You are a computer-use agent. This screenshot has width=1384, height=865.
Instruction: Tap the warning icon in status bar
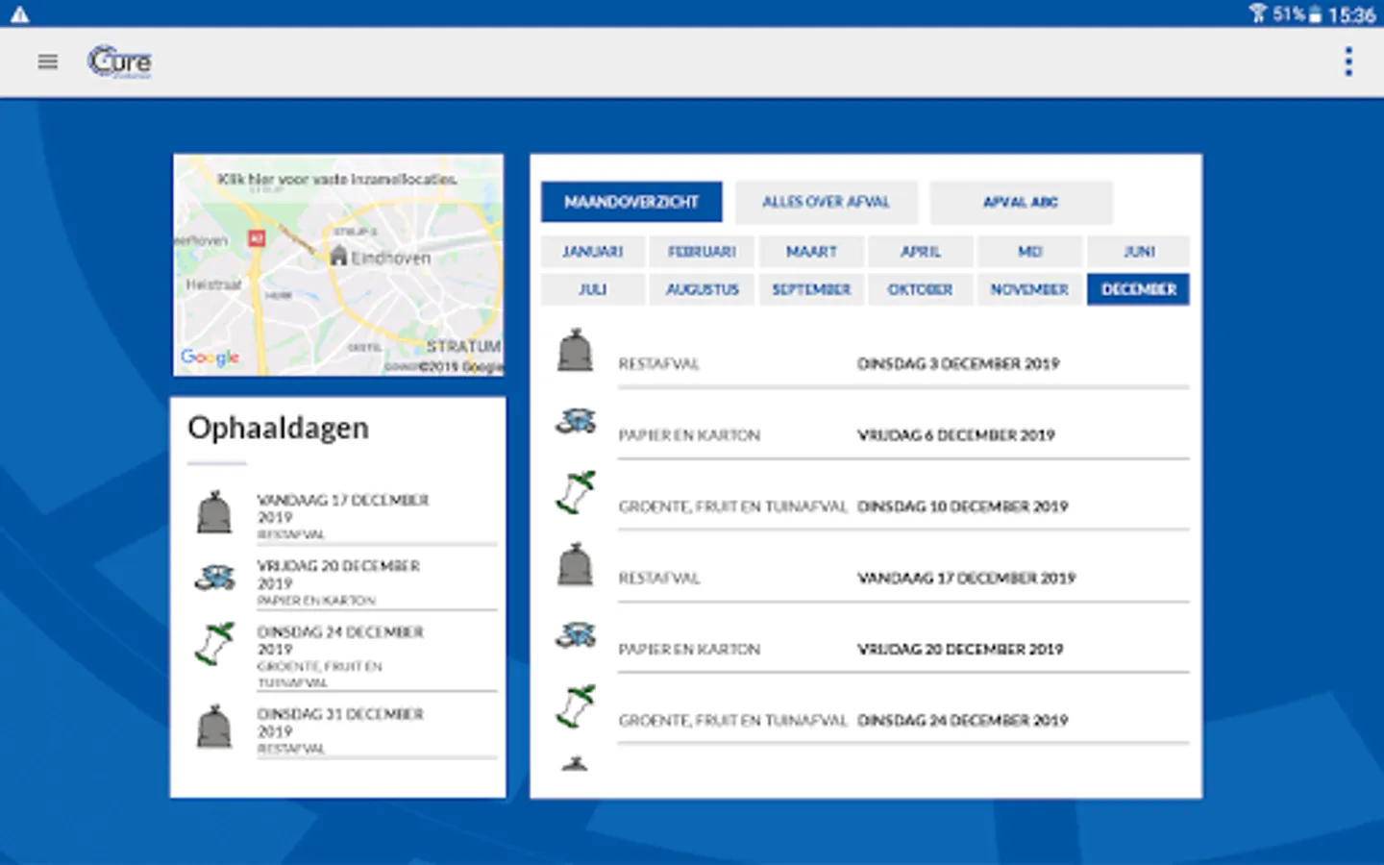click(x=19, y=14)
